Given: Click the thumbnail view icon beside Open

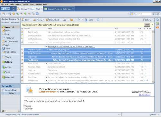Looking at the screenshot, I should (x=14, y=9).
